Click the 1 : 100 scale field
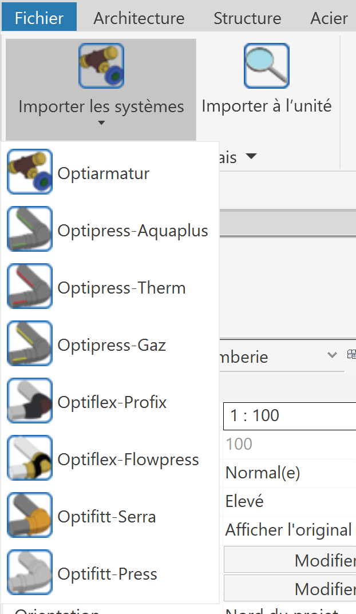Image resolution: width=356 pixels, height=614 pixels. [x=290, y=415]
